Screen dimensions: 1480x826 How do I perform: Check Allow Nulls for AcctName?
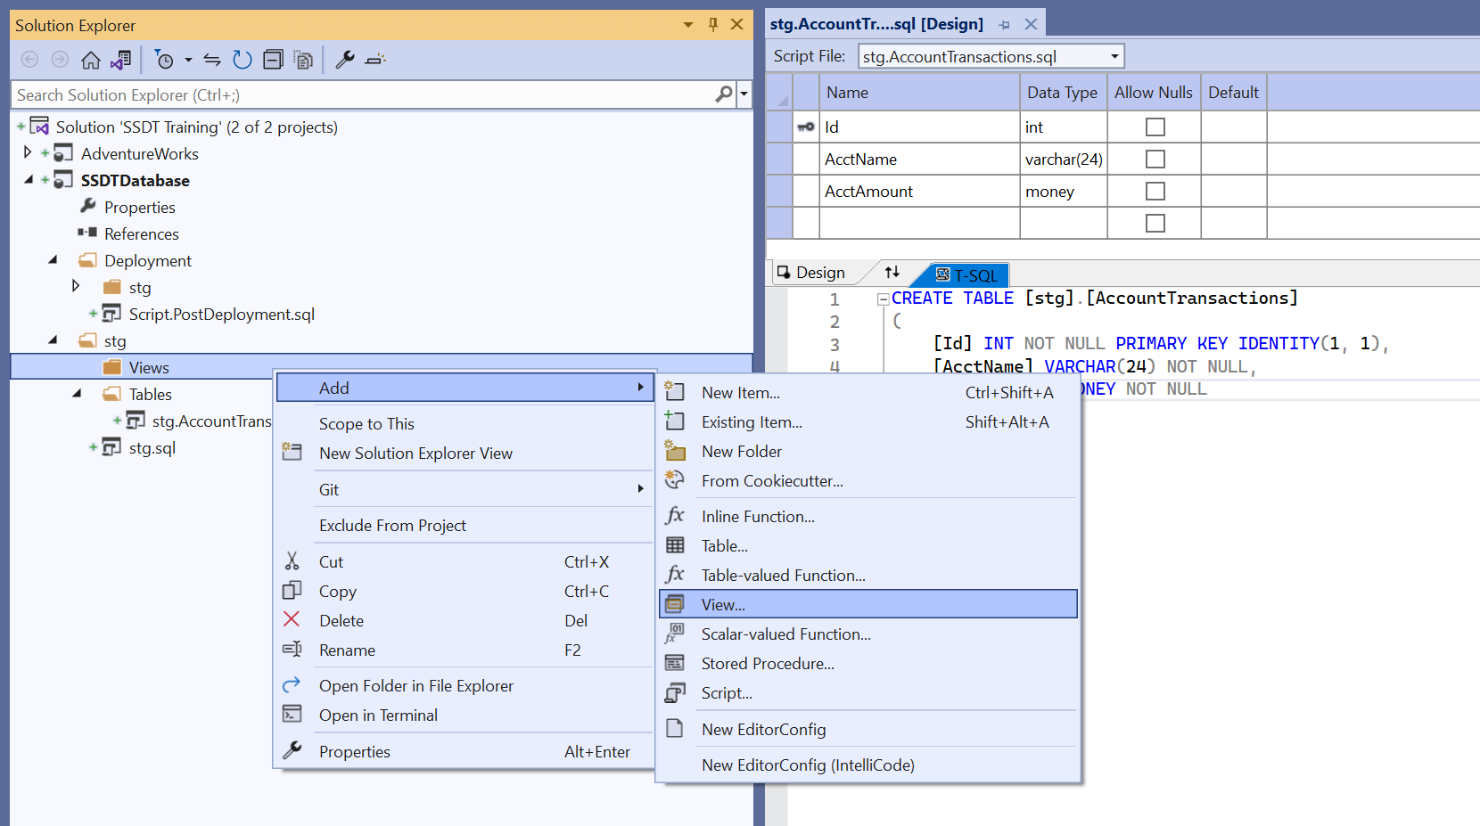(1155, 159)
